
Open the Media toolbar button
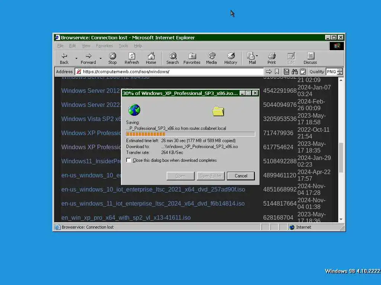(211, 58)
